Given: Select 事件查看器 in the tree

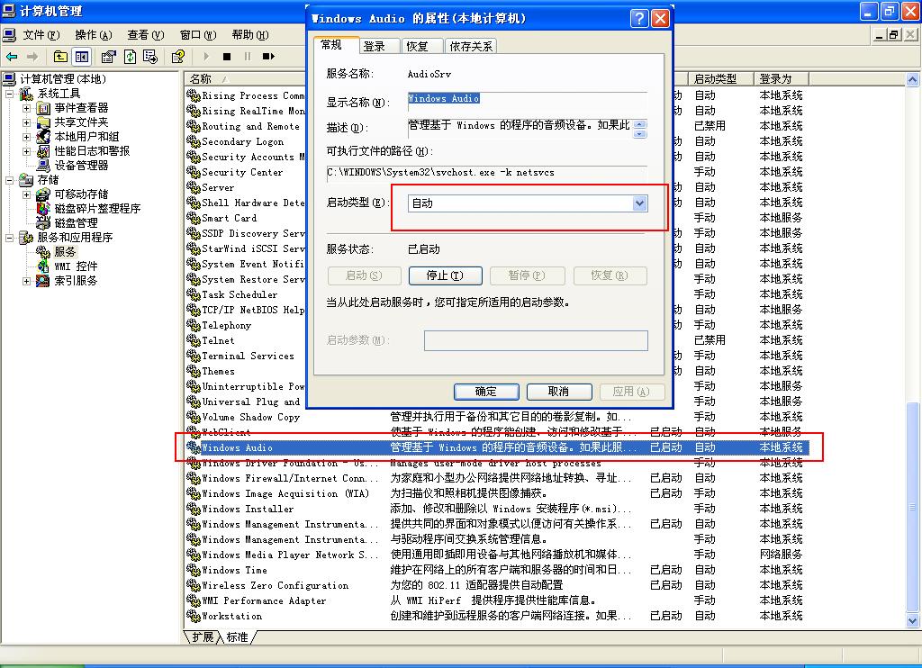Looking at the screenshot, I should [x=81, y=108].
